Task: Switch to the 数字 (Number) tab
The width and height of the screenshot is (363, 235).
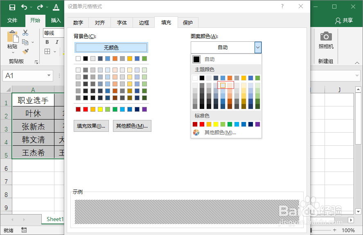Action: 78,23
